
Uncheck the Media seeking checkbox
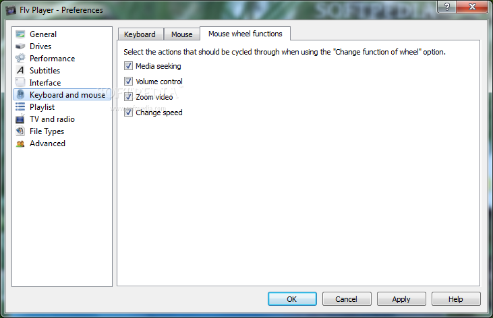coord(128,66)
